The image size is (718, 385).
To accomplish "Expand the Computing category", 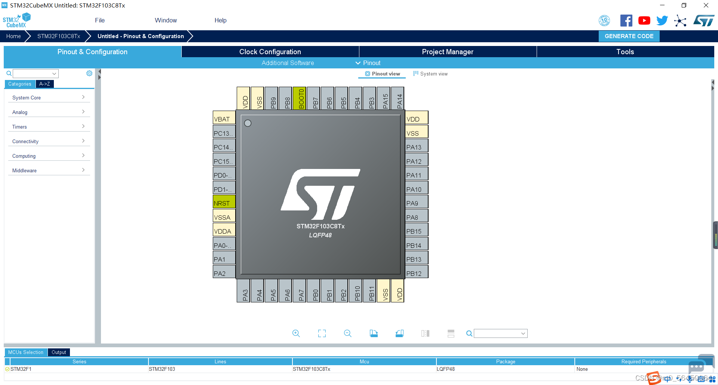I will (49, 156).
